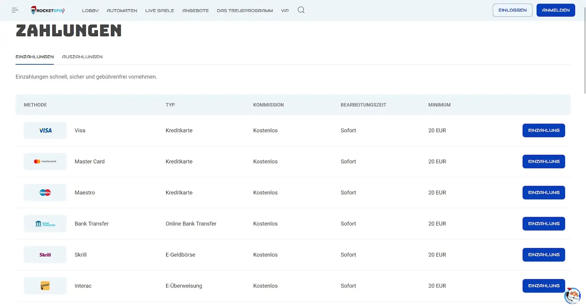Click the Maestro logo tile

(x=45, y=193)
